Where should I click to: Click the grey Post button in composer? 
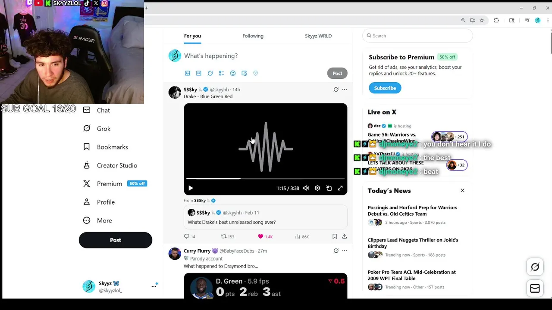337,73
